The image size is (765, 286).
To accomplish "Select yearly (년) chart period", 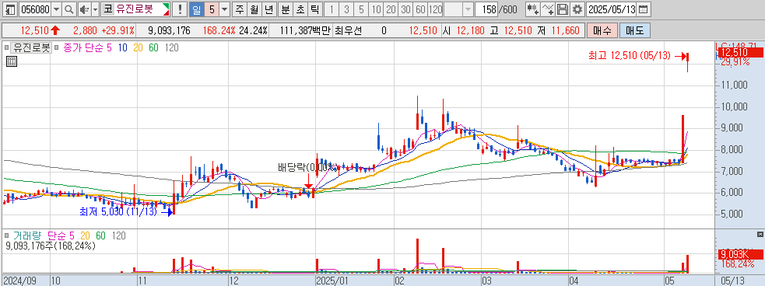I will pos(268,9).
